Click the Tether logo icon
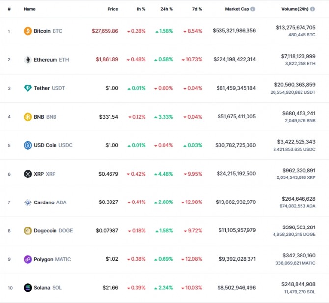Image resolution: width=329 pixels, height=303 pixels. coord(27,88)
